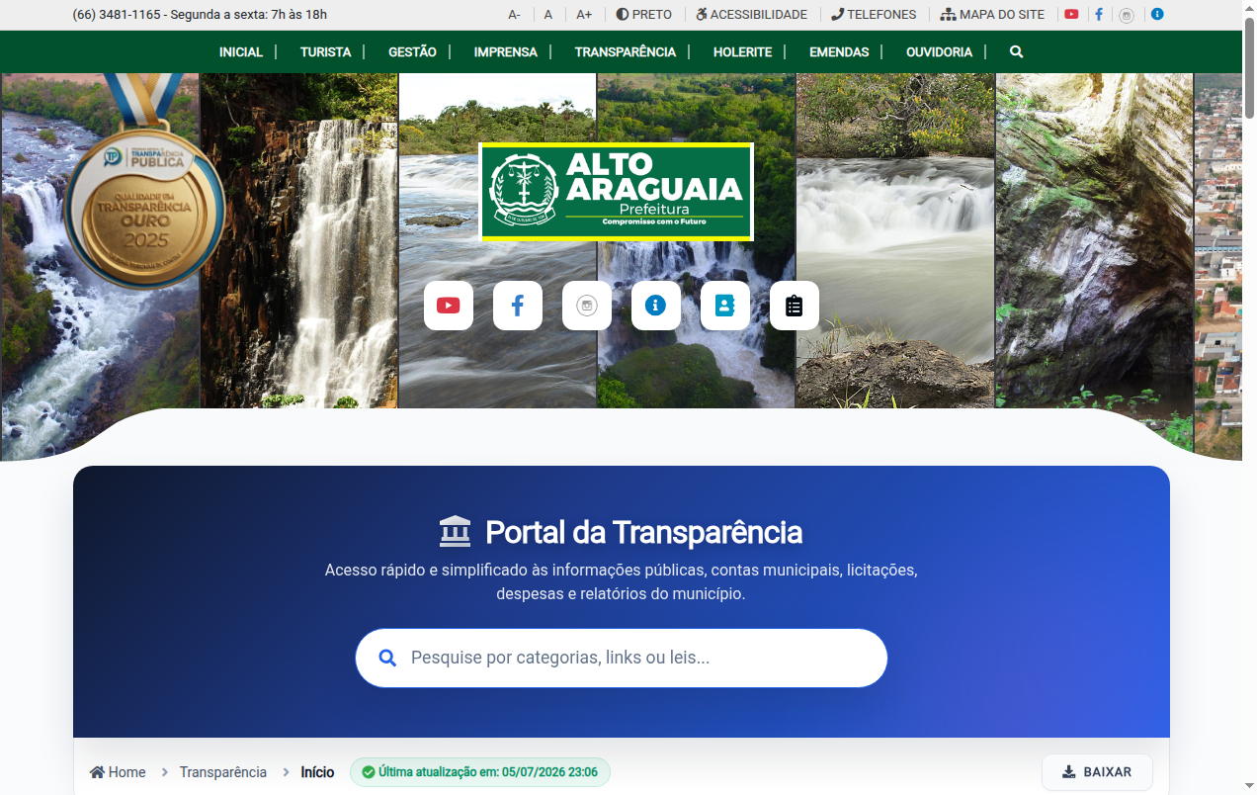Click the portal search input field
Image resolution: width=1257 pixels, height=795 pixels.
622,658
